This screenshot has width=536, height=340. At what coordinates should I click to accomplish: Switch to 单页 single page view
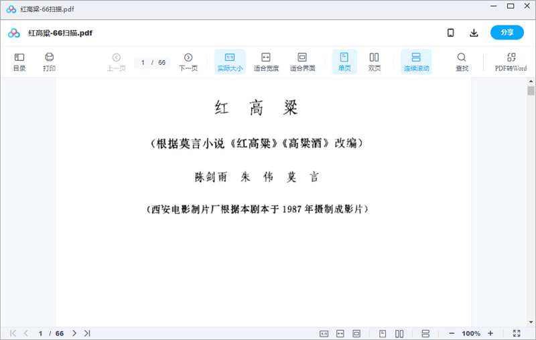click(x=344, y=62)
